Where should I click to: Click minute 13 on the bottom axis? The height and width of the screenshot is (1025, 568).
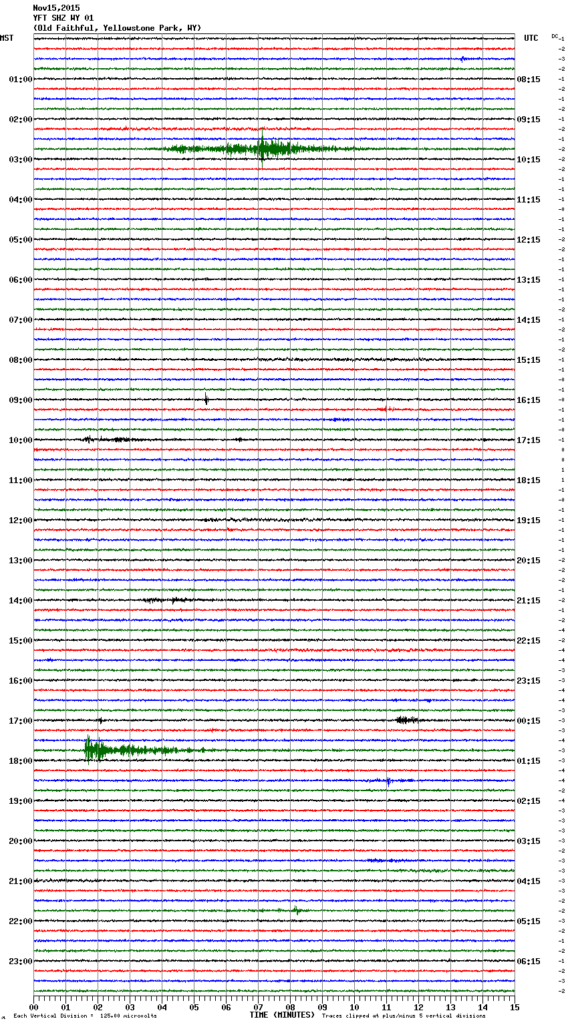(x=450, y=1007)
